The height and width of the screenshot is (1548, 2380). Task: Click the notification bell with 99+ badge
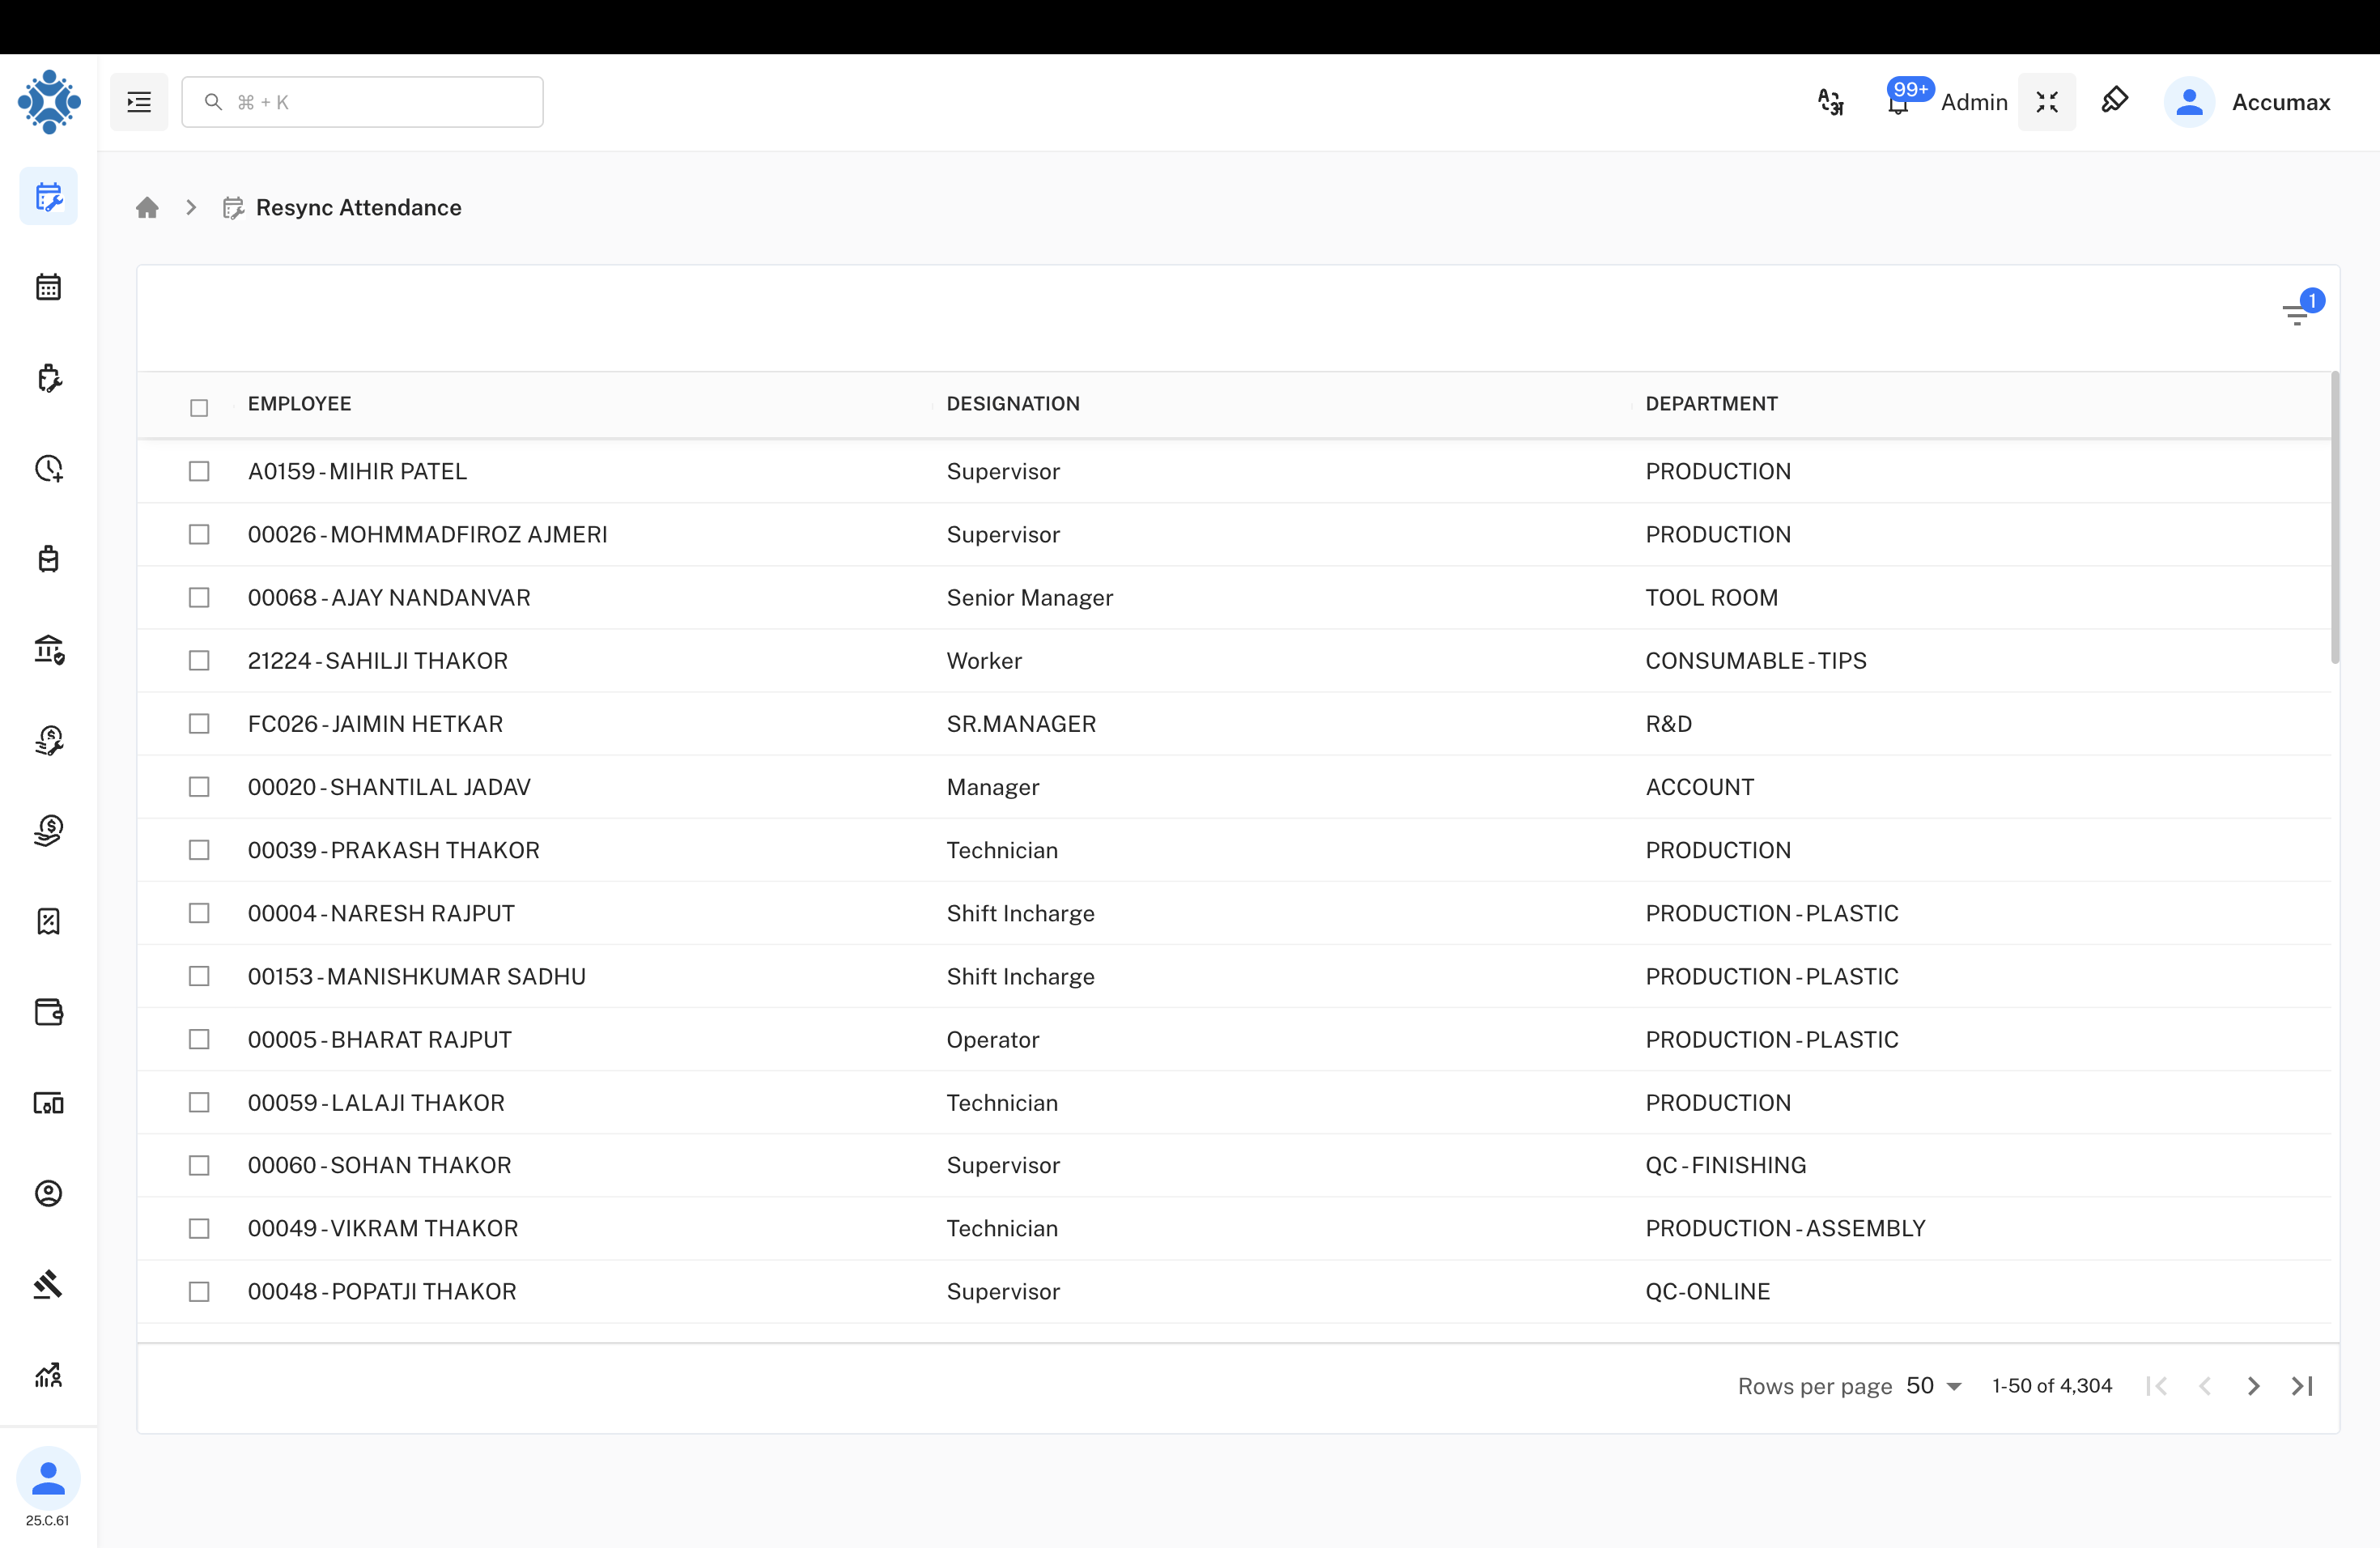point(1897,101)
